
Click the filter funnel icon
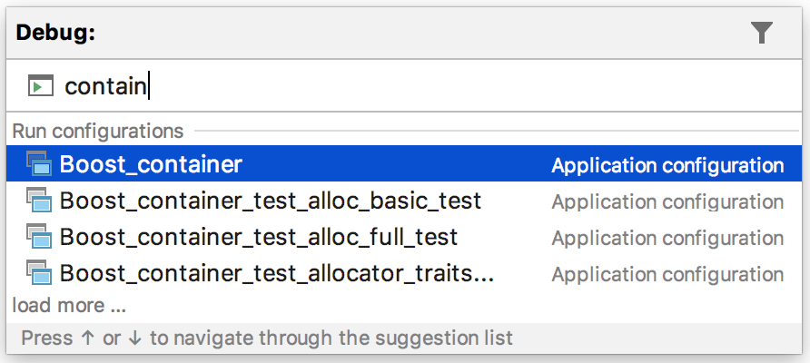(762, 34)
